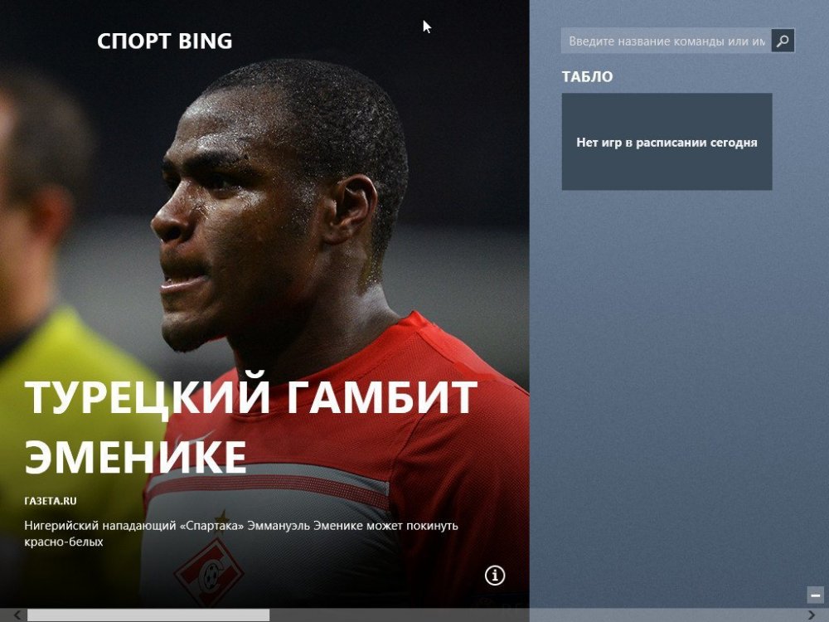Click the СПОРТ BING app title
The width and height of the screenshot is (829, 622).
(x=164, y=41)
